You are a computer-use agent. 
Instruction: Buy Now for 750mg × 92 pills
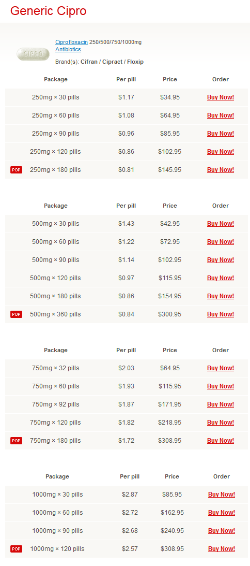(221, 404)
